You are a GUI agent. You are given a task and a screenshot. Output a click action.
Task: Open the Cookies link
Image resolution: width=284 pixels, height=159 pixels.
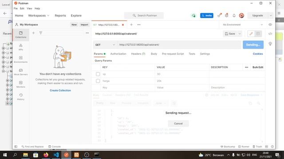coord(258,54)
